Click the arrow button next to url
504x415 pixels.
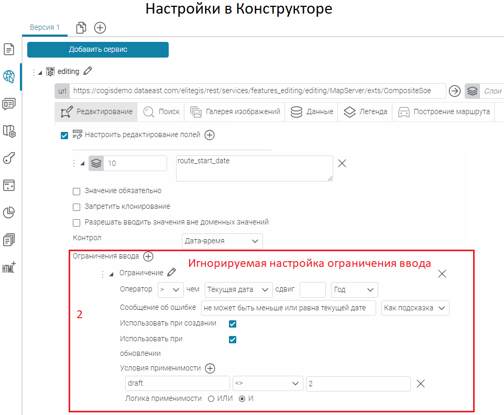455,91
